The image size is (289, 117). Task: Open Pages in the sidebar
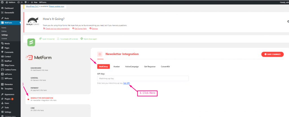click(x=7, y=48)
